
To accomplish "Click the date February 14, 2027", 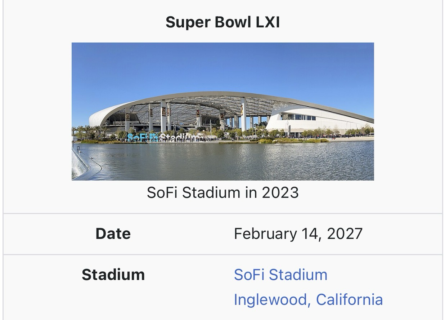I will (x=298, y=234).
